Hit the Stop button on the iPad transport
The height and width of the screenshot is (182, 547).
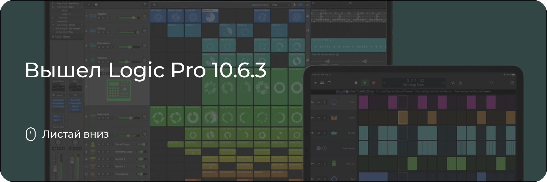(356, 83)
